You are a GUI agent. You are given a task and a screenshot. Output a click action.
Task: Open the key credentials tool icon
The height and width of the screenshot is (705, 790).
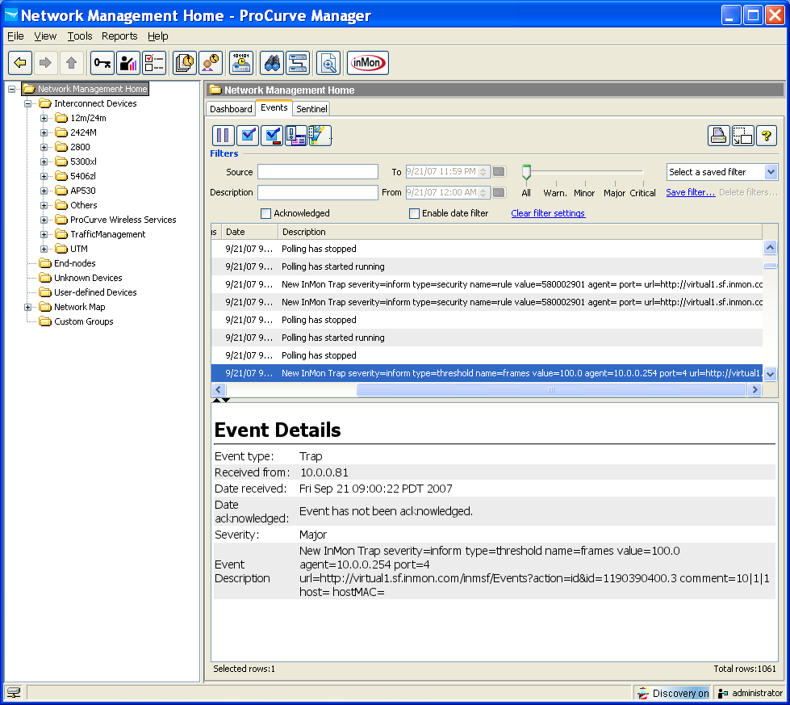point(102,63)
